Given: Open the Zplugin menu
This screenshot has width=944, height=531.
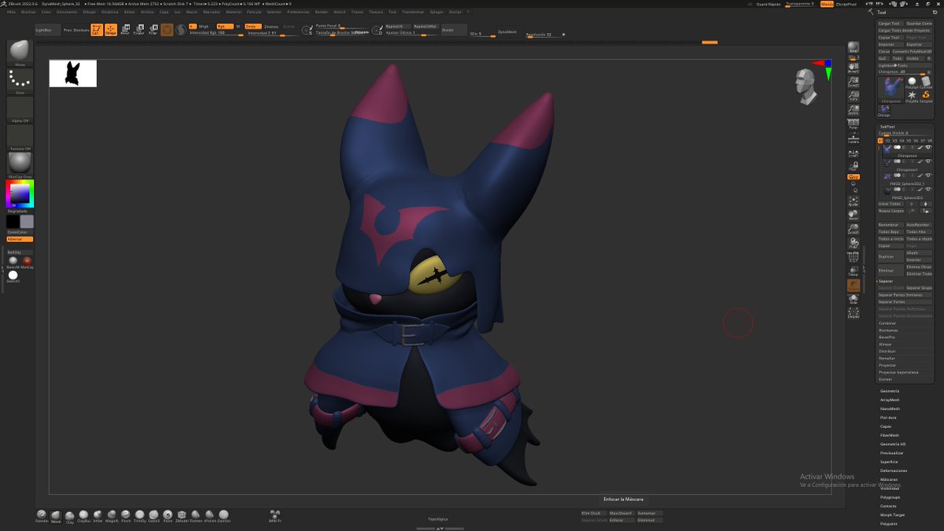Looking at the screenshot, I should (437, 13).
